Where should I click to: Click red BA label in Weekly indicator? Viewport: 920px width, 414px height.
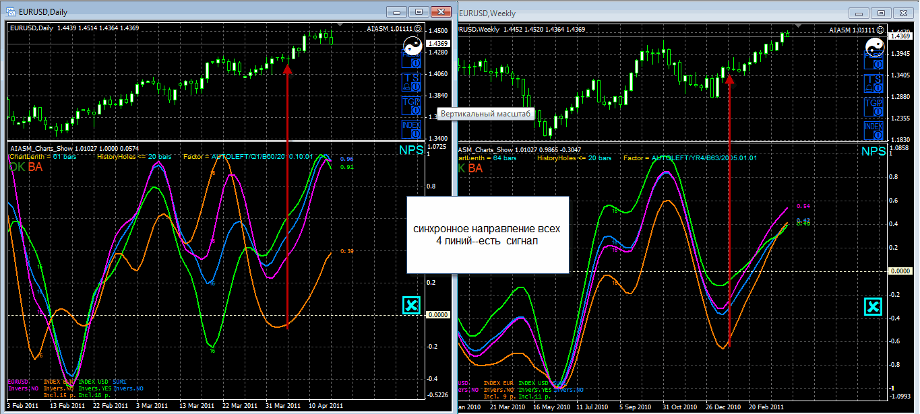point(475,168)
